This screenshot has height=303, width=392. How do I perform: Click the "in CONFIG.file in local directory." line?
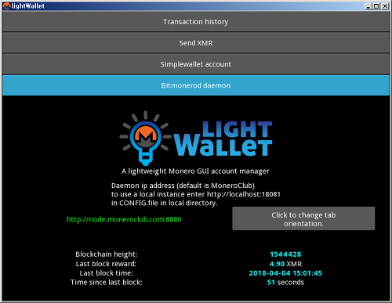[164, 203]
